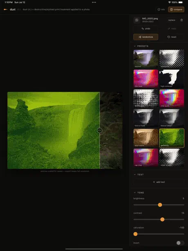Click the IMG_0005.jpeg file name
Viewport: 188px width, 251px height.
coord(150,18)
